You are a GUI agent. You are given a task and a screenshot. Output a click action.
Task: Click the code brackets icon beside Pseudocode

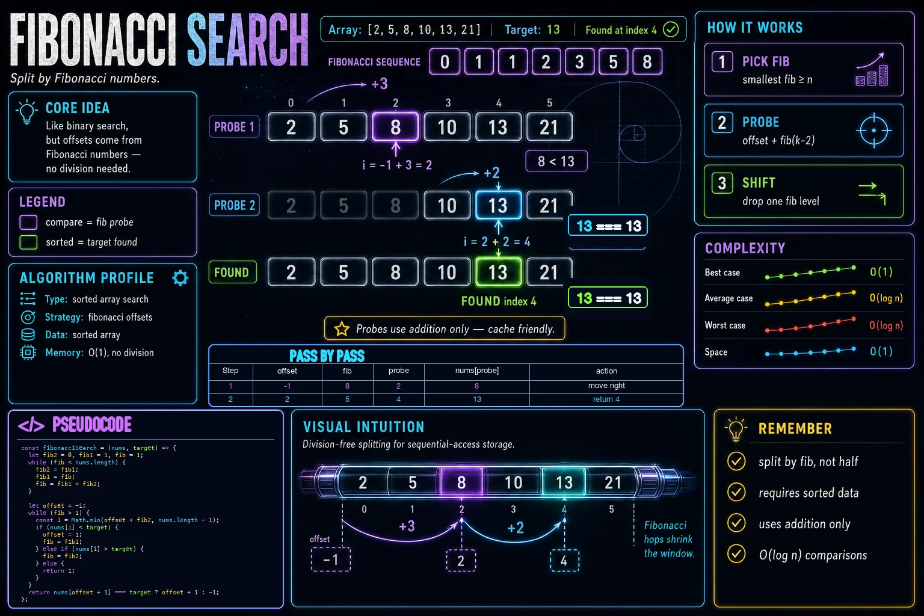(x=31, y=426)
